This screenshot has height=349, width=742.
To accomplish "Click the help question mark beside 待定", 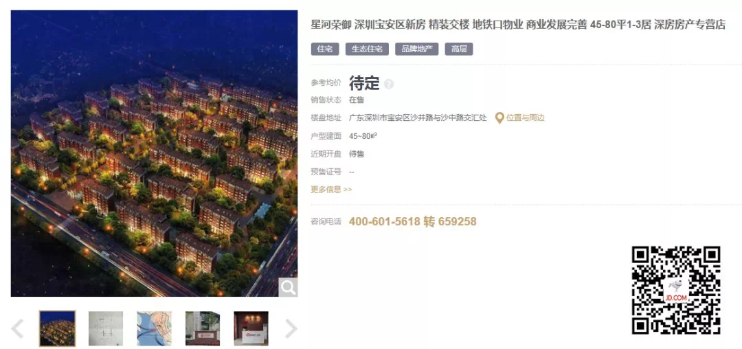I will [389, 85].
